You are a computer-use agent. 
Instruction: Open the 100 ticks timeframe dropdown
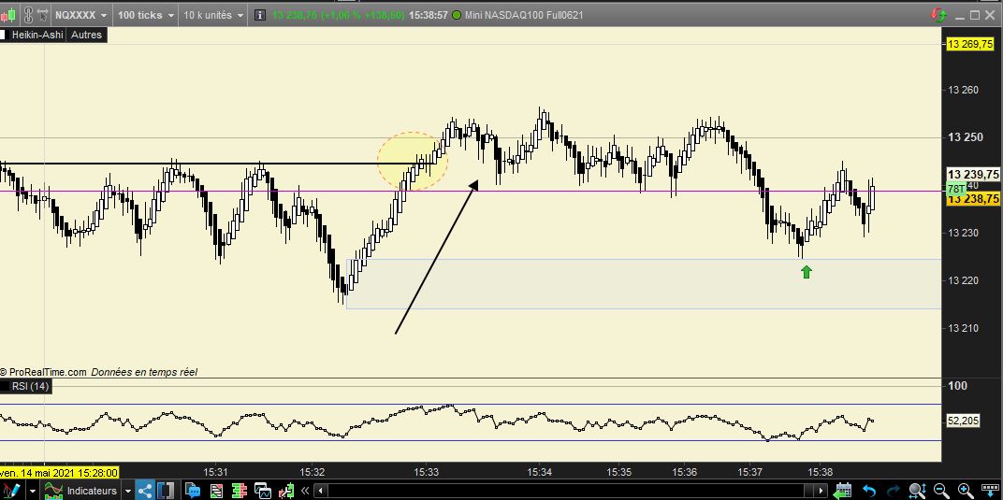pos(145,15)
